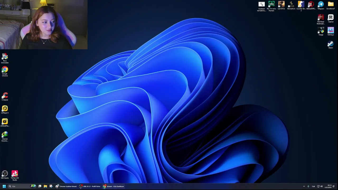Select the Telegram desktop shortcut
Image resolution: width=338 pixels, height=190 pixels.
click(321, 6)
